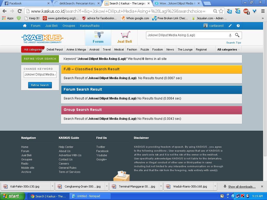This screenshot has width=267, height=200.
Task: Open the Twitter link in Find Us
Action: click(x=101, y=147)
